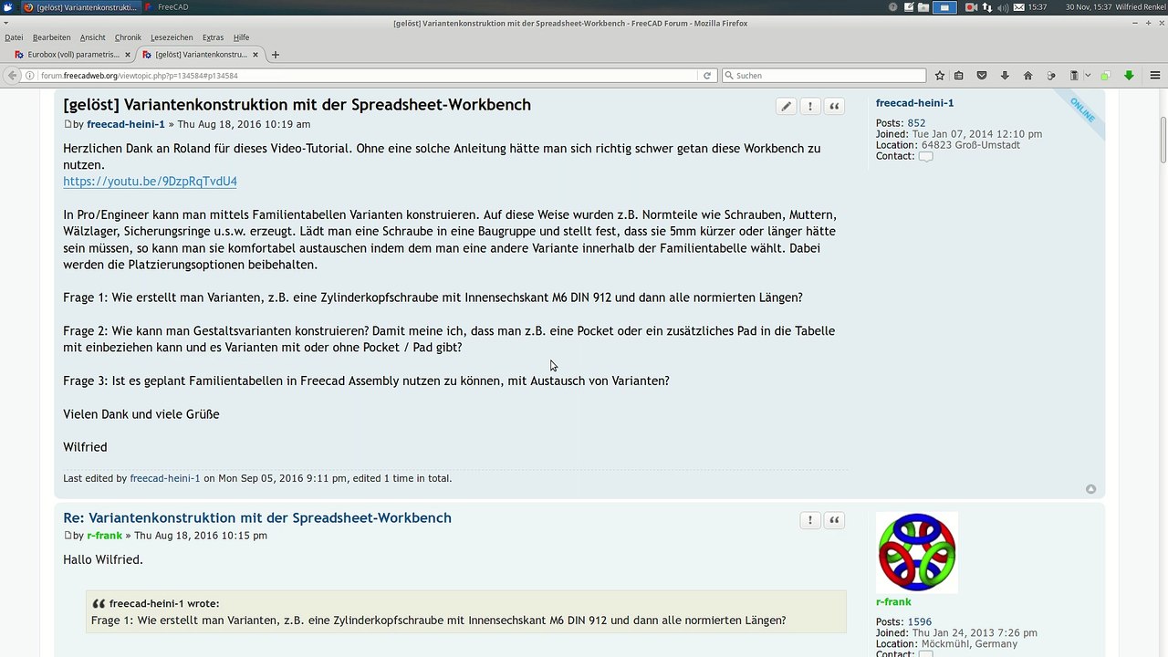The width and height of the screenshot is (1168, 657).
Task: Click the help question-mark tray icon
Action: pyautogui.click(x=892, y=7)
